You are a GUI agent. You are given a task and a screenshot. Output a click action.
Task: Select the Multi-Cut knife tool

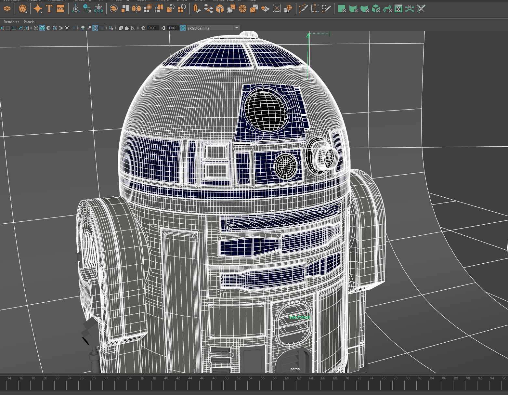click(x=304, y=8)
